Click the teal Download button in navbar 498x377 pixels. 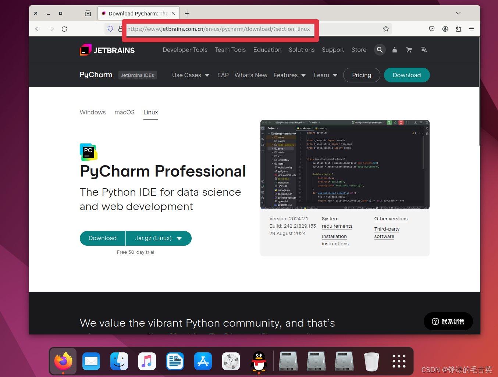(x=407, y=75)
